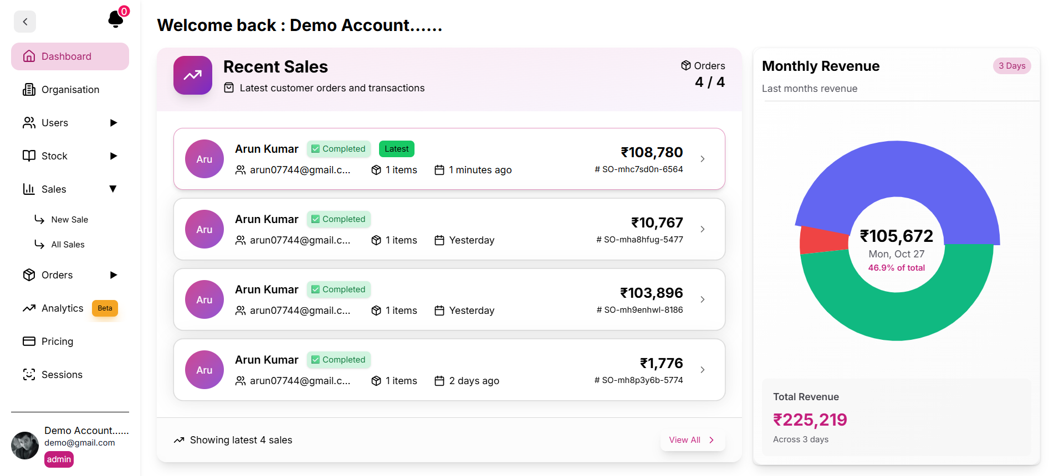This screenshot has width=1054, height=476.
Task: Click the Recent Sales trending arrow icon
Action: (193, 75)
